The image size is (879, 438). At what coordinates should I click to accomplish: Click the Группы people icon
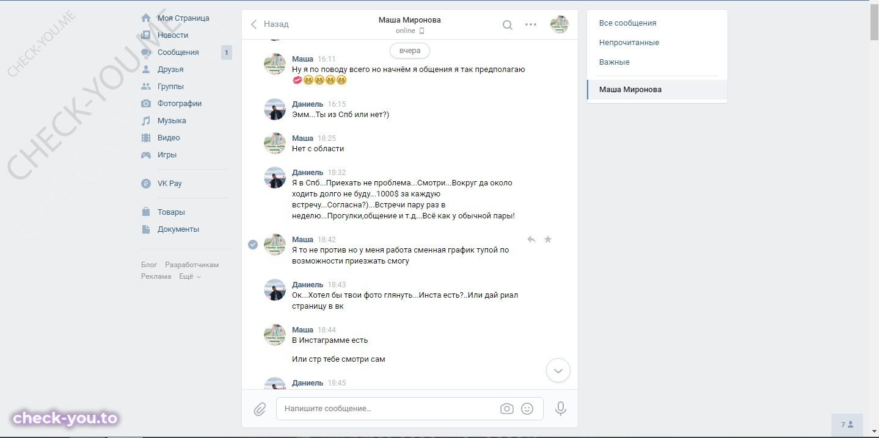pos(146,87)
